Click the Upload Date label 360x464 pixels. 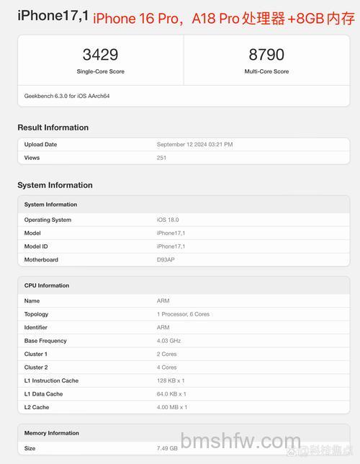coord(40,144)
